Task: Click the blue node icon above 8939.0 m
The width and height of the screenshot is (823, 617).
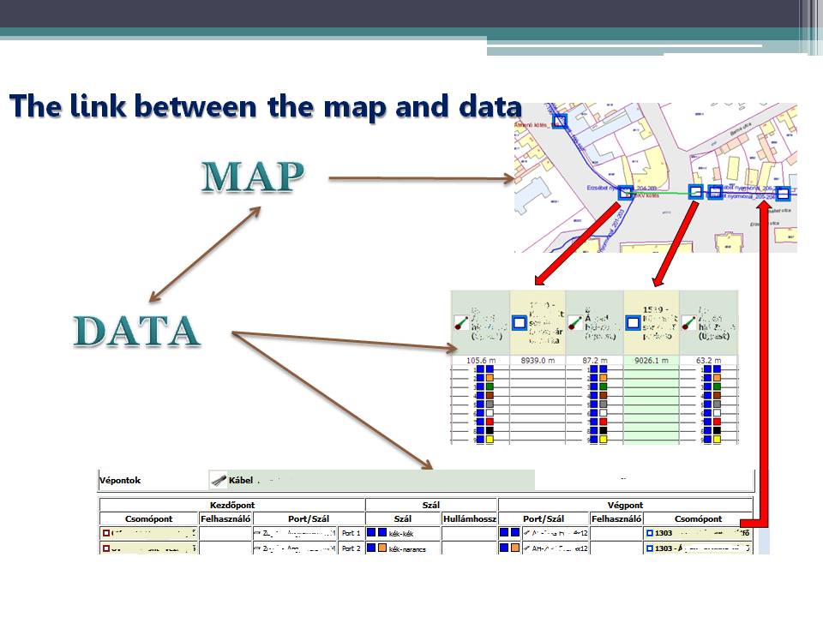Action: (520, 323)
